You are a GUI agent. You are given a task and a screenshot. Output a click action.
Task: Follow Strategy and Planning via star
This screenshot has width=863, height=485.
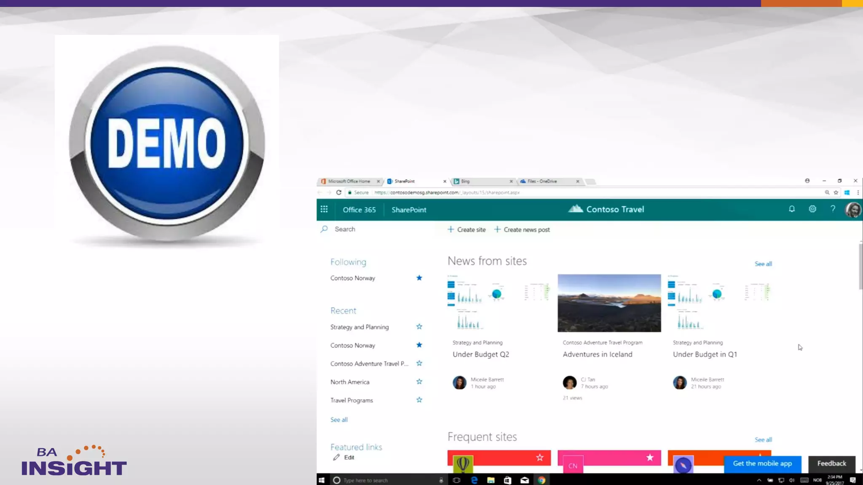(419, 327)
